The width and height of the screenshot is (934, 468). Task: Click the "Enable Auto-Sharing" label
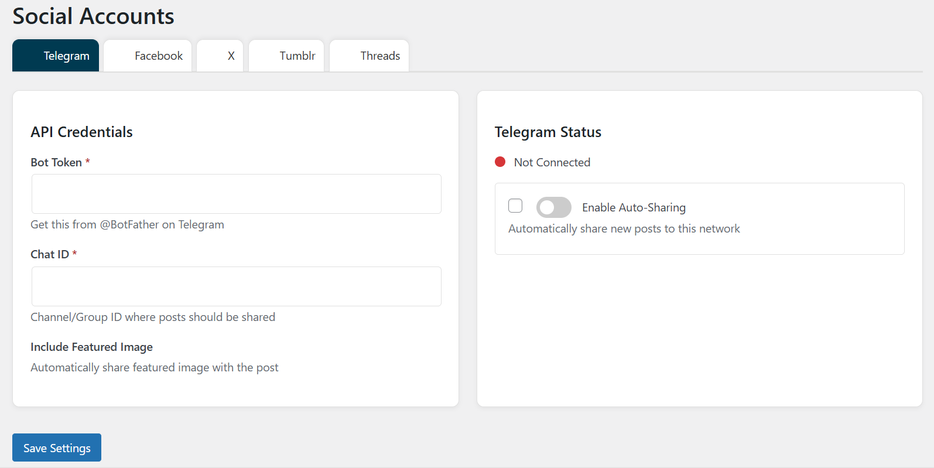[634, 207]
